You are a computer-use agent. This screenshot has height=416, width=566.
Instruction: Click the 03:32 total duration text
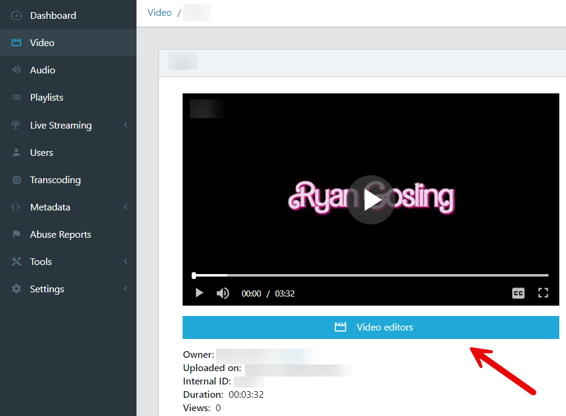pyautogui.click(x=285, y=294)
